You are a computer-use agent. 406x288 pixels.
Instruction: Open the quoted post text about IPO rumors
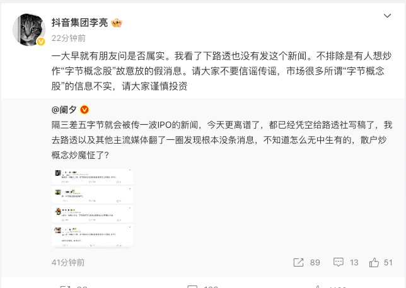[x=222, y=140]
